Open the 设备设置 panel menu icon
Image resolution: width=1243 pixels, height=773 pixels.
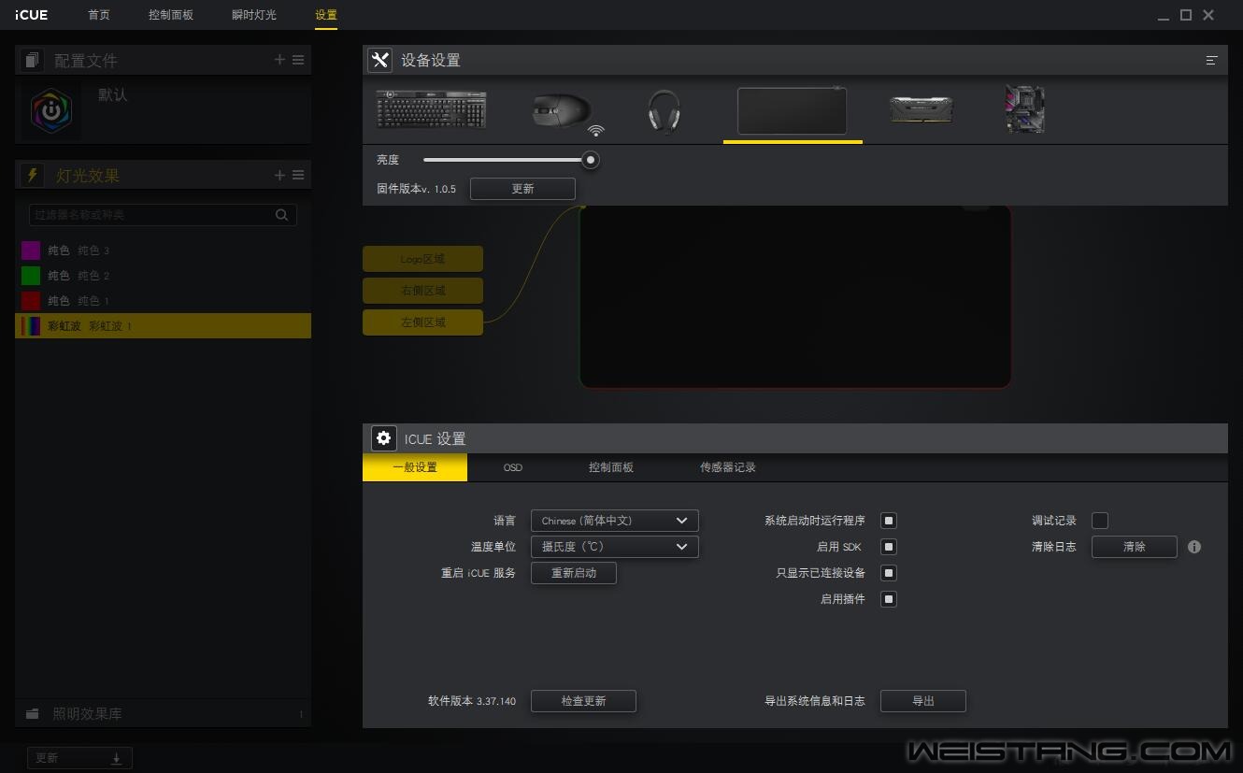(x=1211, y=61)
